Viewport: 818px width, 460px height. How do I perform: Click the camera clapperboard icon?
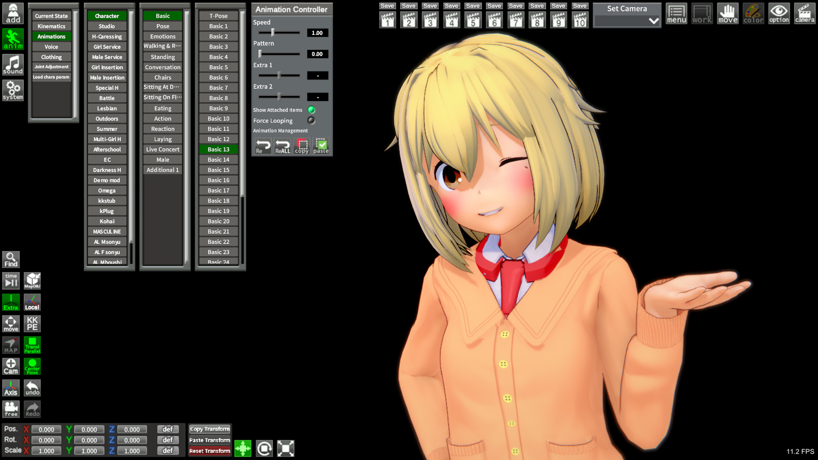804,14
